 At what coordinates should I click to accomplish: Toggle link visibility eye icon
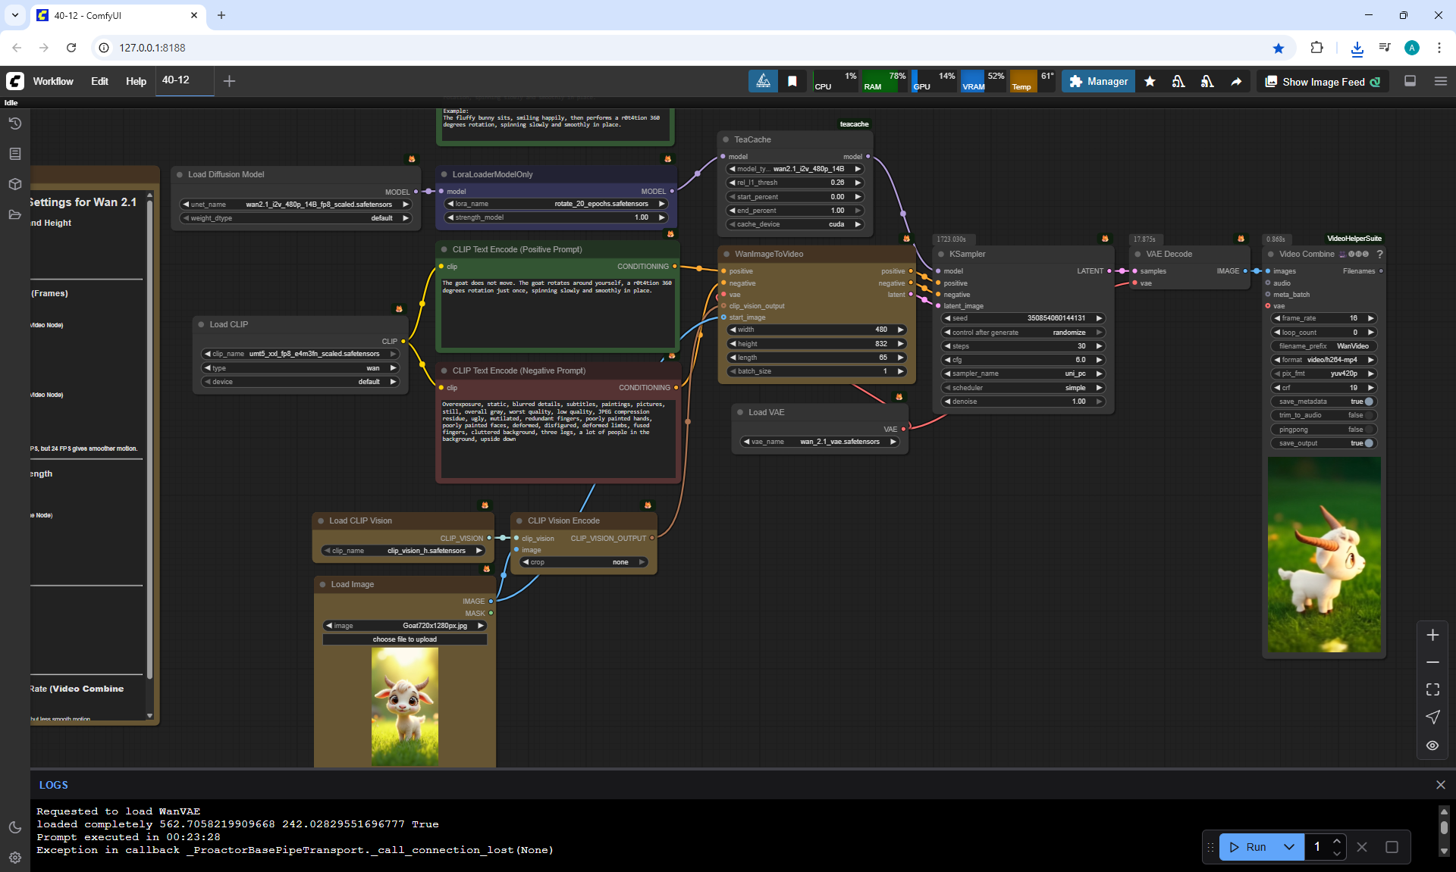coord(1432,745)
